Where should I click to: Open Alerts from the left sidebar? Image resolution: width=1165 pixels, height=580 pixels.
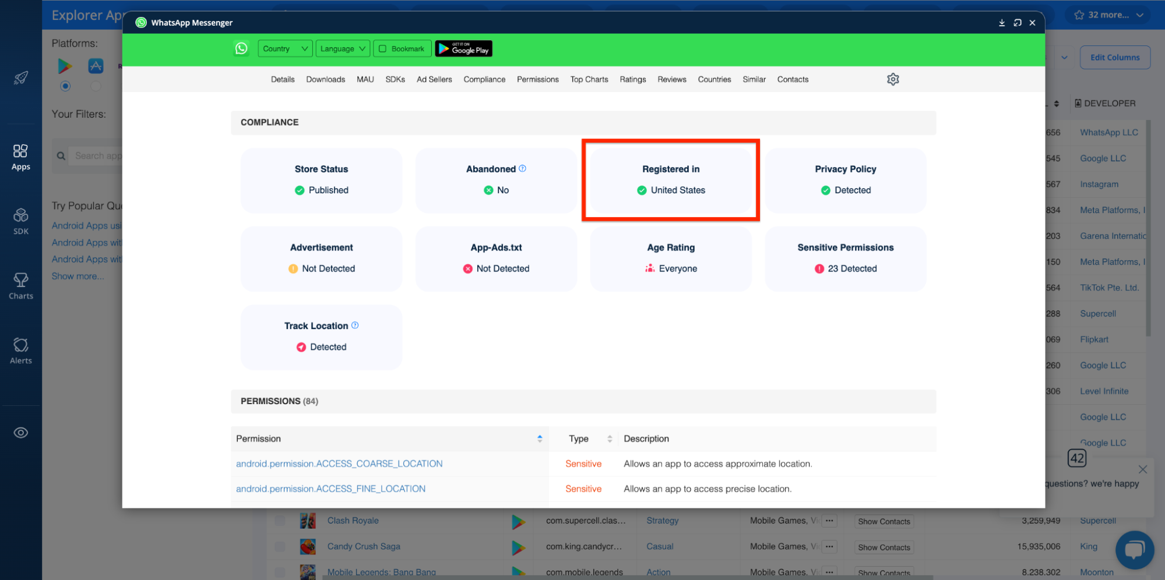tap(21, 351)
